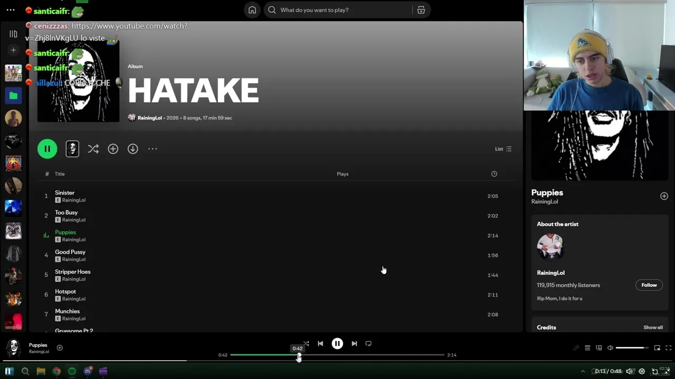
Task: Sort tracks by Title column header
Action: click(60, 174)
